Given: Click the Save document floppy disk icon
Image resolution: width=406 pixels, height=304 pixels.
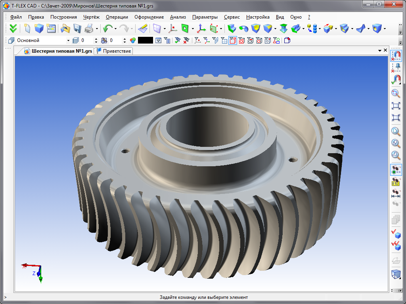Looking at the screenshot, I should [x=77, y=28].
